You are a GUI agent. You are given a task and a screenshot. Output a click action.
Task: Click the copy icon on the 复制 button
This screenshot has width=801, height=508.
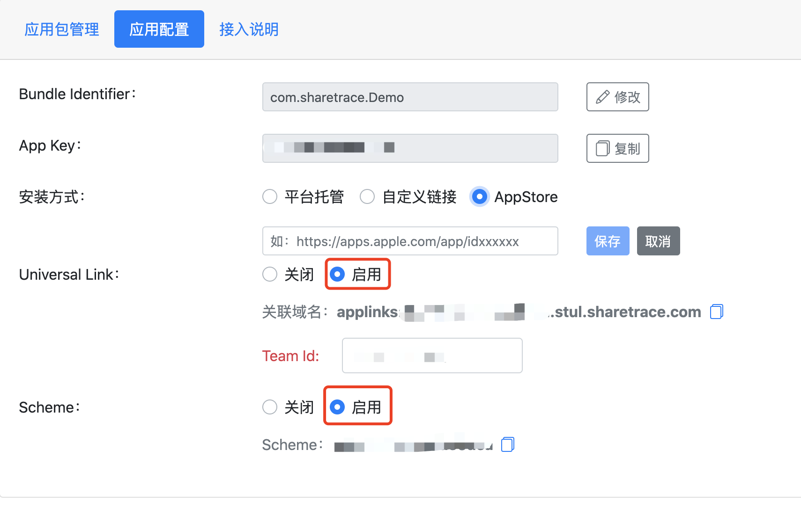coord(602,149)
